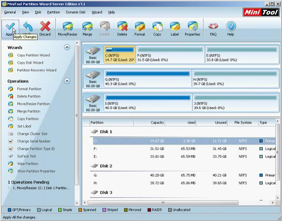Choose Delete Partition operation
Image resolution: width=282 pixels, height=221 pixels.
29,97
